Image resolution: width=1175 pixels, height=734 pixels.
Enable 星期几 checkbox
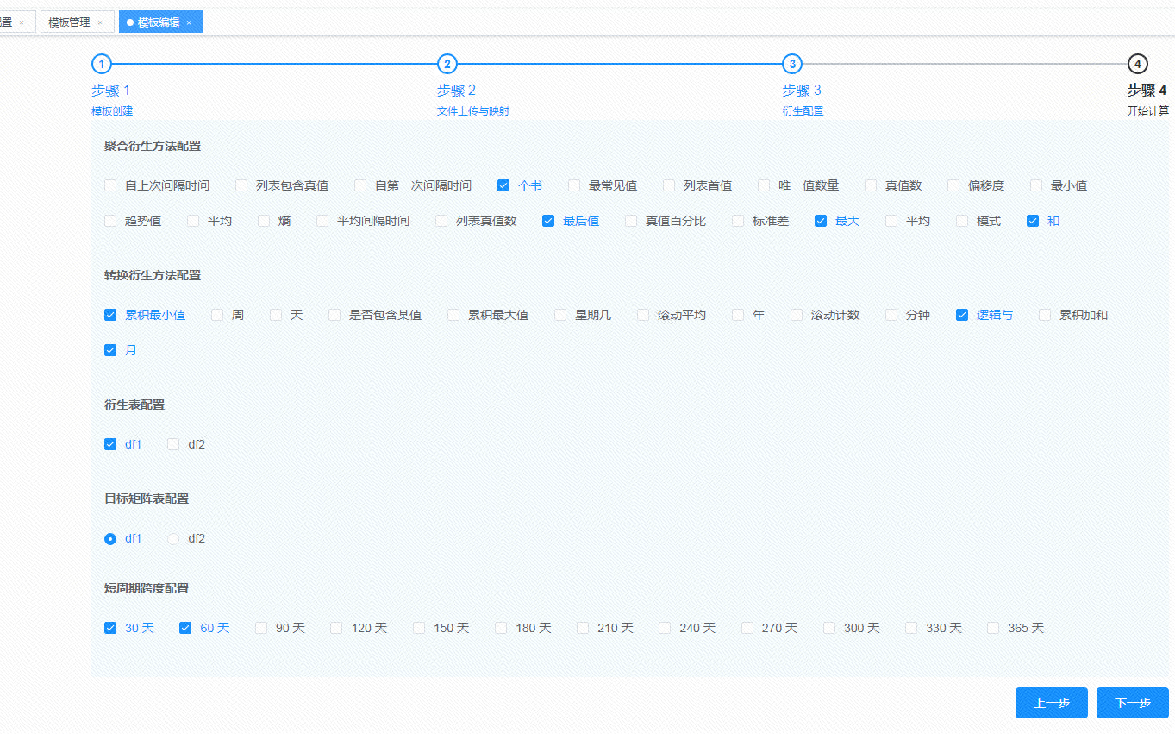(560, 315)
